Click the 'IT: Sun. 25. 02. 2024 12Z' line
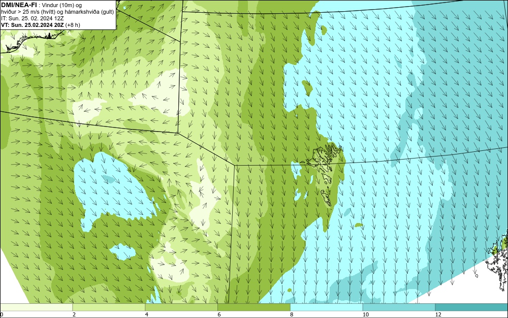This screenshot has width=508, height=318. 33,18
